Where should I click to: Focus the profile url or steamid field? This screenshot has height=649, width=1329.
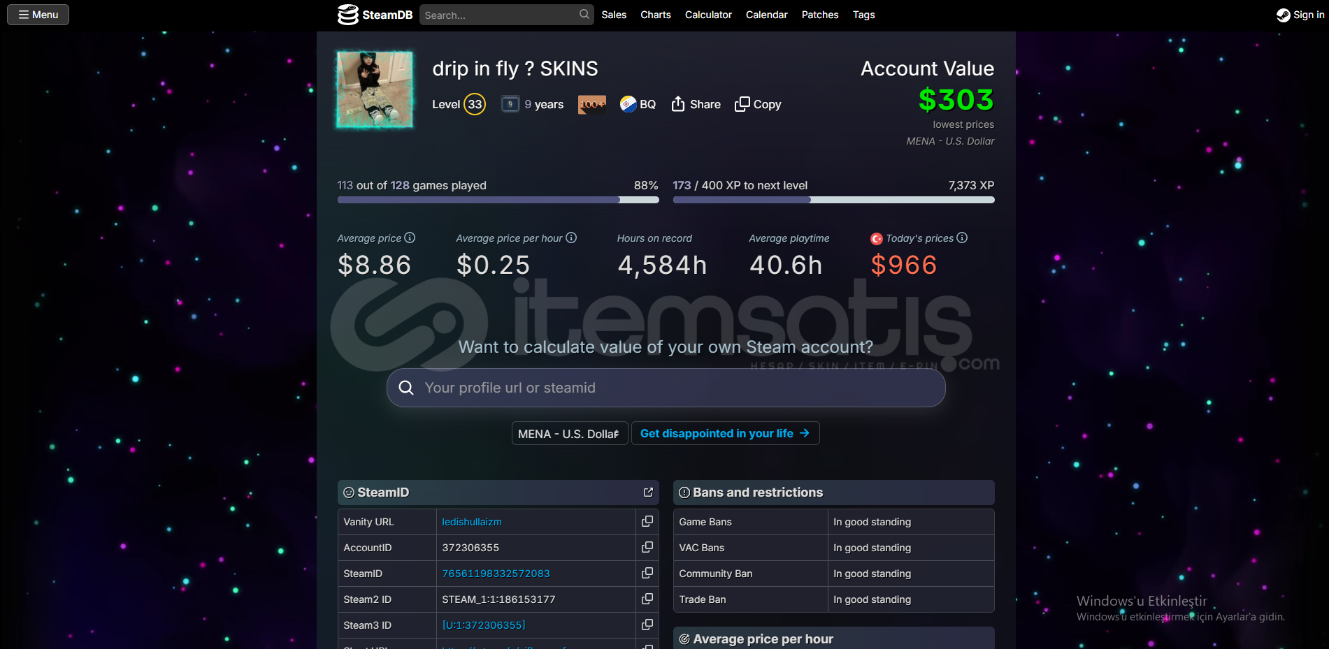666,388
